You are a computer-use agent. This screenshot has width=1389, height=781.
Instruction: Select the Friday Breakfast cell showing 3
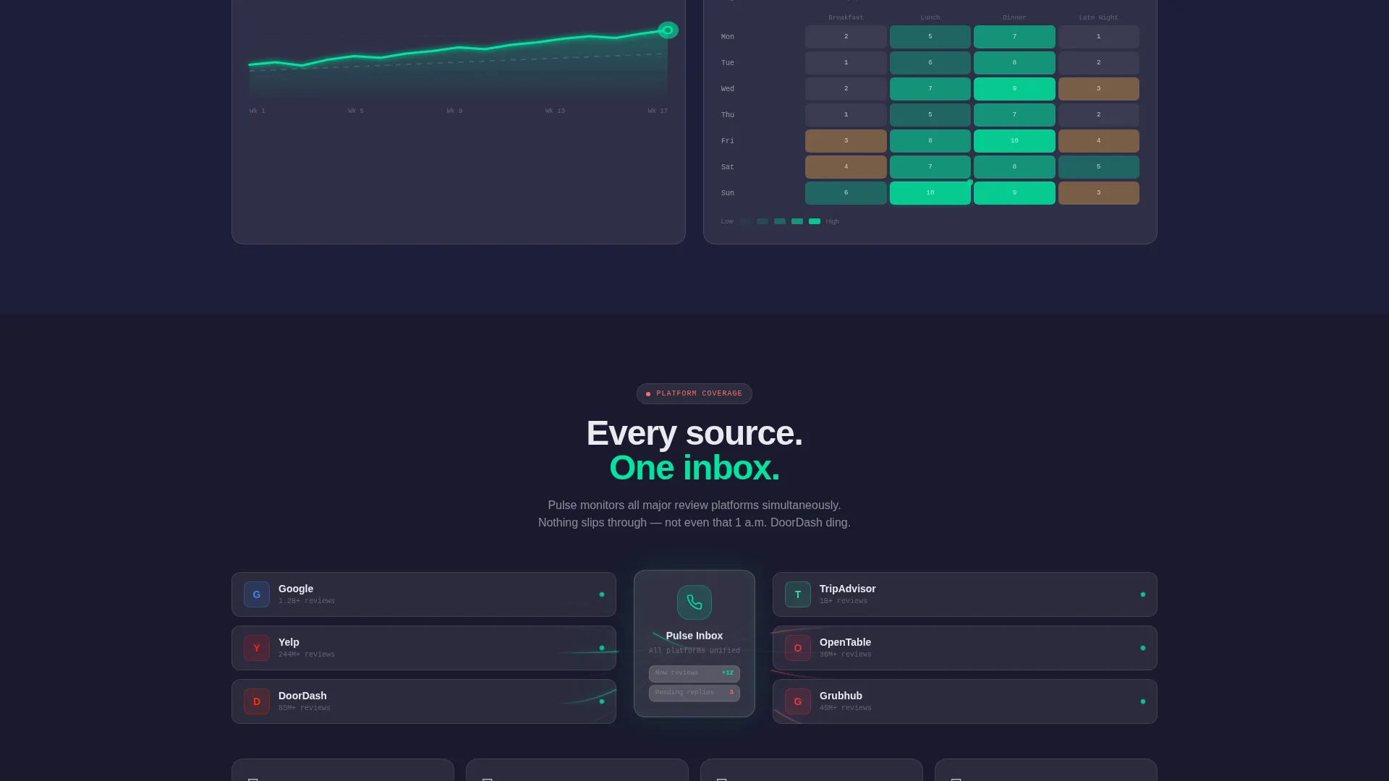[x=846, y=141]
